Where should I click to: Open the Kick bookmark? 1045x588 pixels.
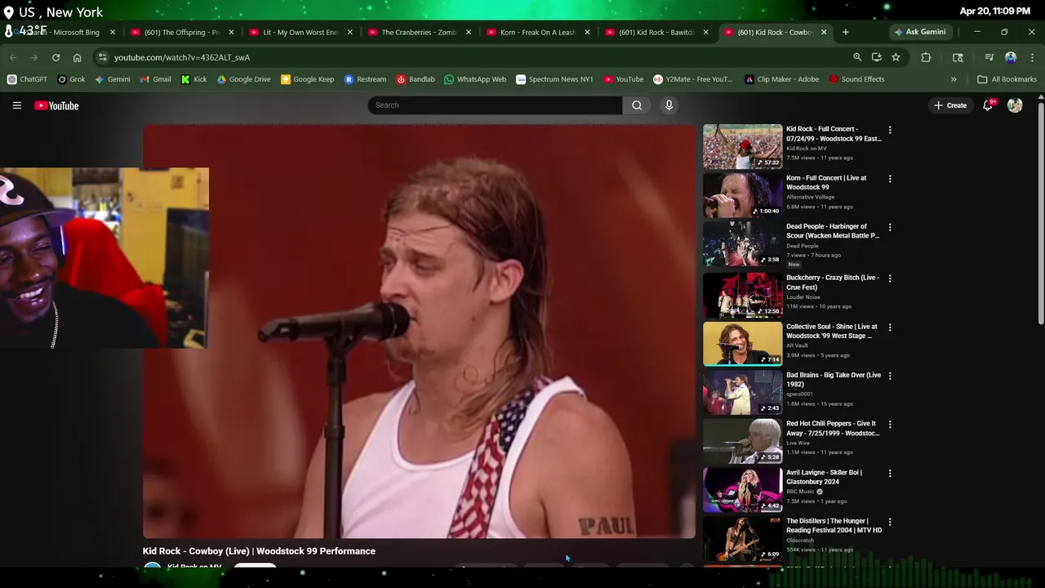(x=193, y=79)
